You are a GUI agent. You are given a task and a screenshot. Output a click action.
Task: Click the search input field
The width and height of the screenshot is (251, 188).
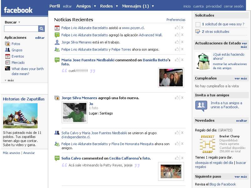click(x=21, y=29)
